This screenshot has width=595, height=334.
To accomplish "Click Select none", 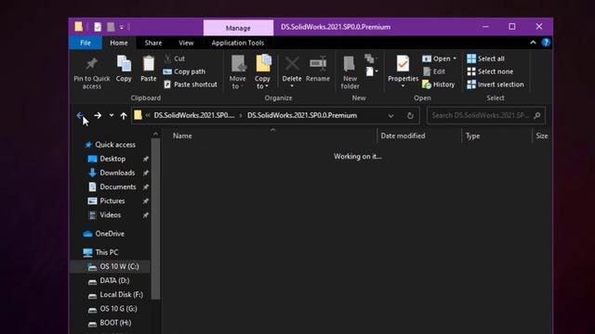I will pyautogui.click(x=490, y=71).
